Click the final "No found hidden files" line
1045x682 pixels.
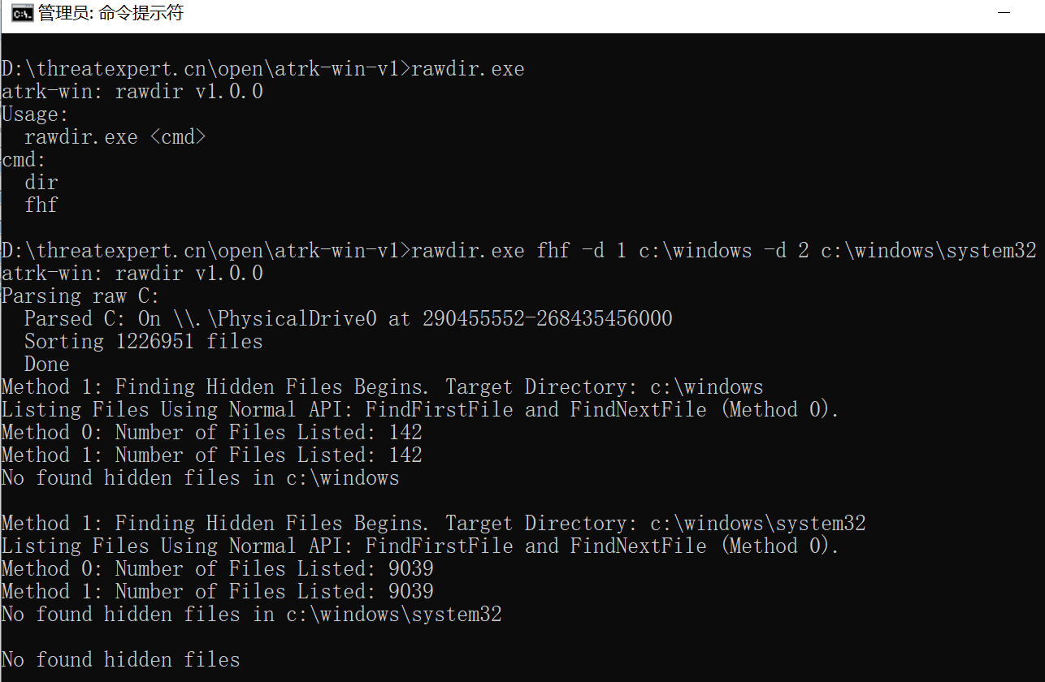click(x=120, y=660)
